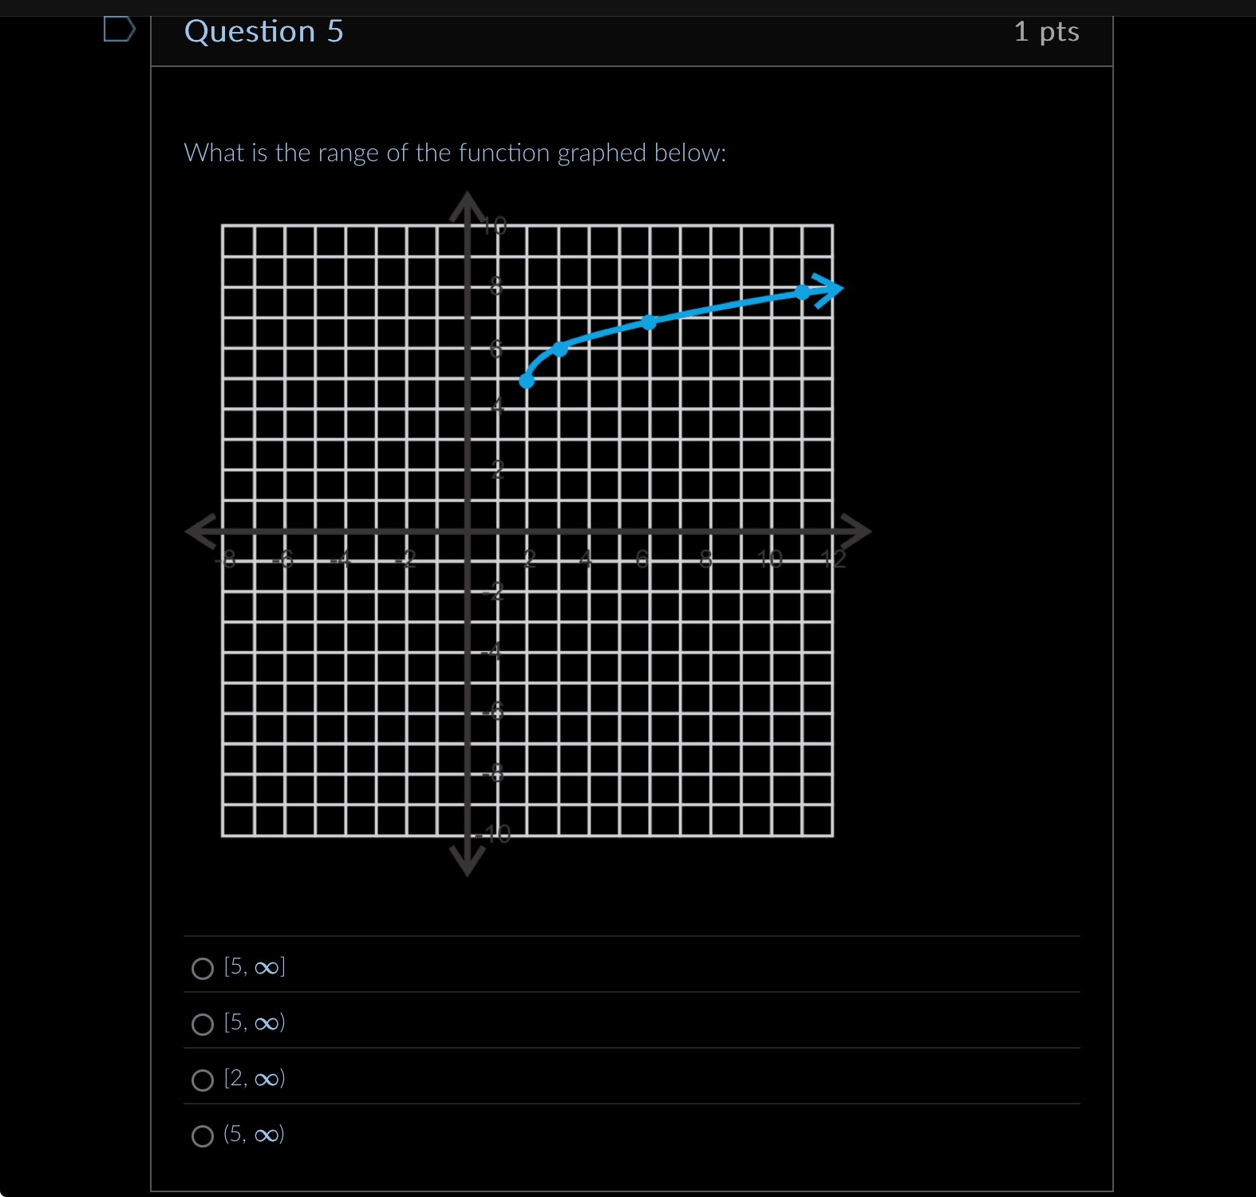Click the range question prompt text
The height and width of the screenshot is (1197, 1256).
click(x=455, y=152)
